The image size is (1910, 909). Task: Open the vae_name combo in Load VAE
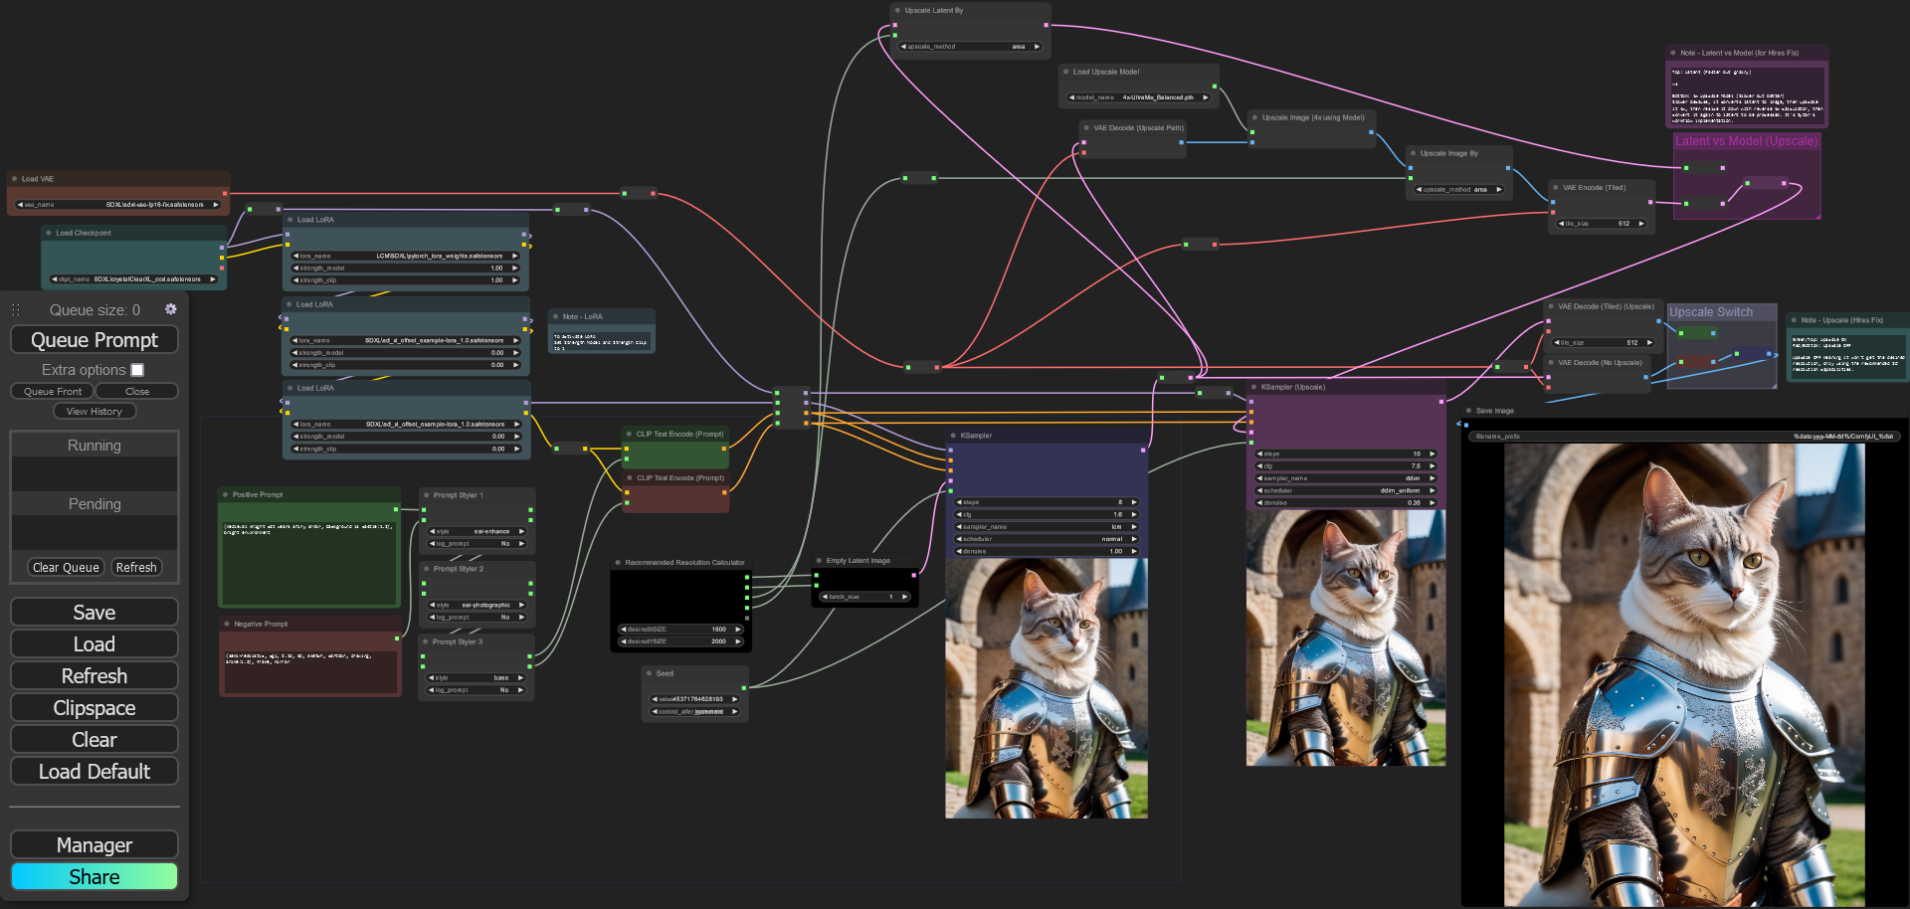pos(117,205)
